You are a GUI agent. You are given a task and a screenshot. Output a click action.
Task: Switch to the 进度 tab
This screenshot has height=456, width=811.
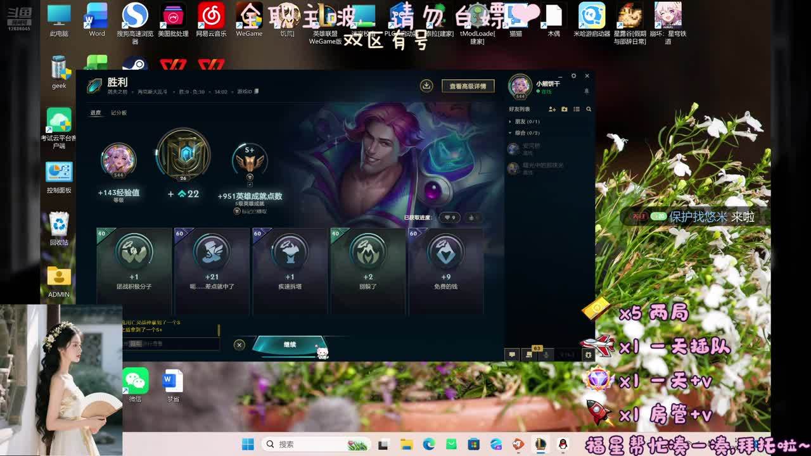pyautogui.click(x=96, y=113)
